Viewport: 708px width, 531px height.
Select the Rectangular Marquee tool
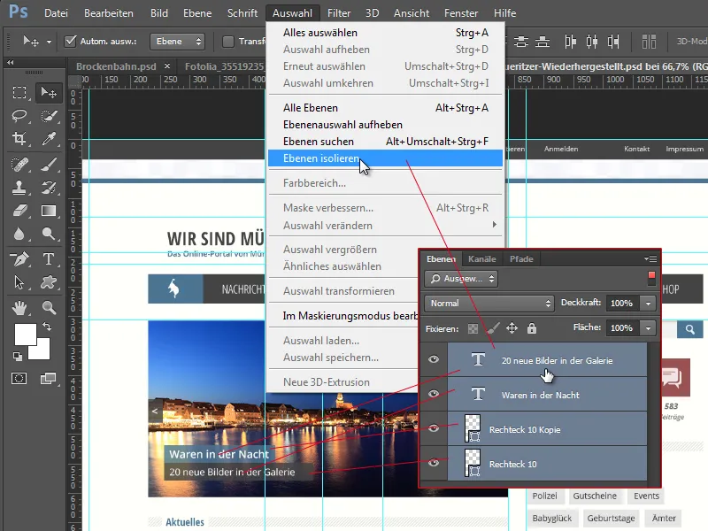coord(19,93)
